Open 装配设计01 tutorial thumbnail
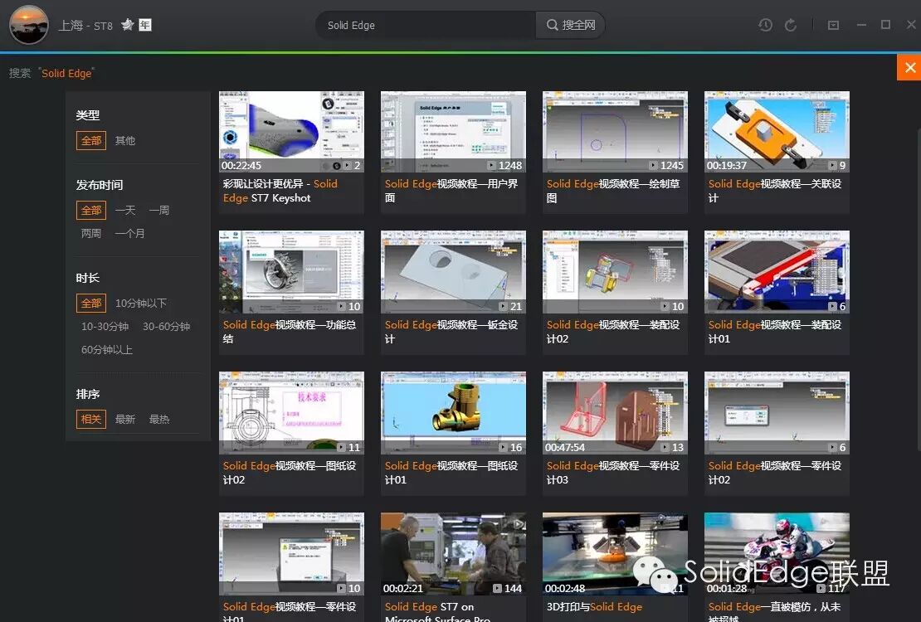 (x=777, y=272)
